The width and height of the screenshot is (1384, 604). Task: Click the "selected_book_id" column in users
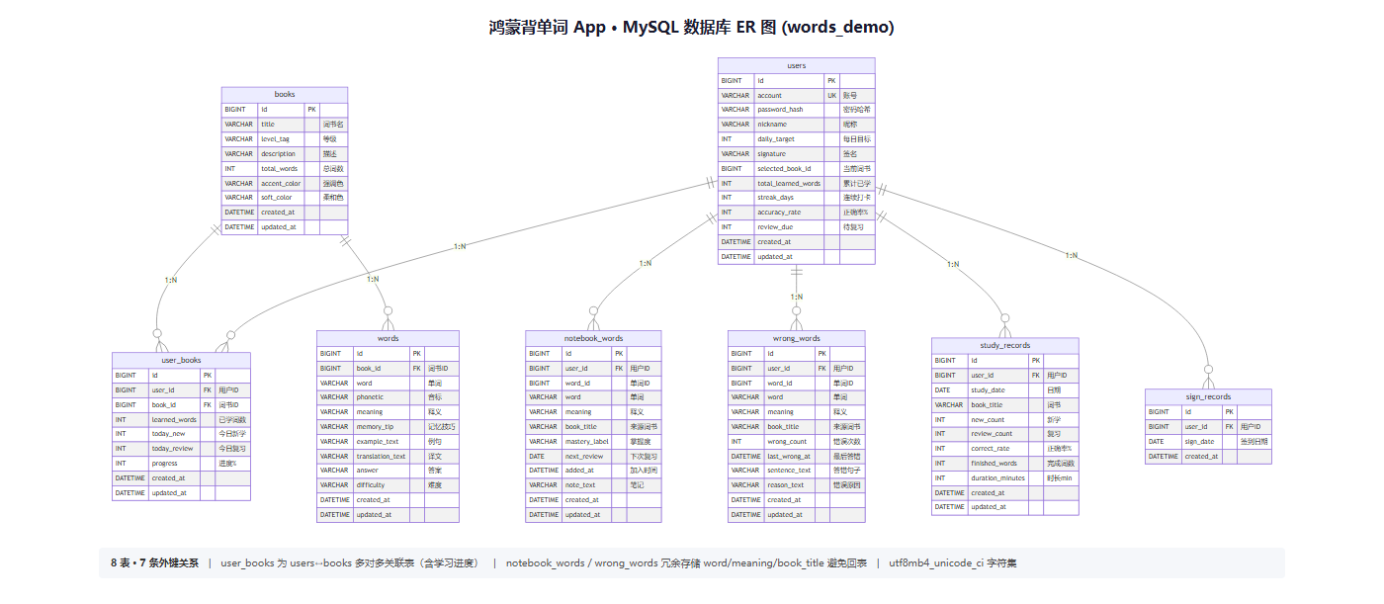[x=797, y=168]
